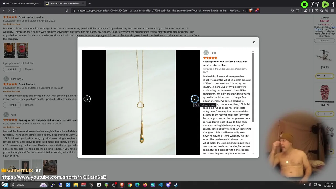The image size is (336, 189).
Task: Click the 'Great Product' review title
Action: tap(27, 85)
